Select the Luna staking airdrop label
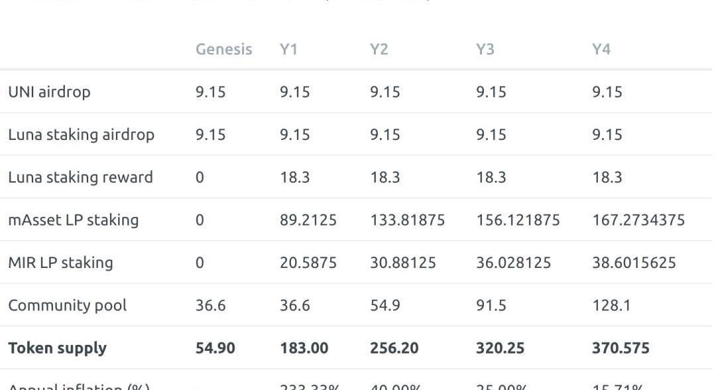 point(81,135)
